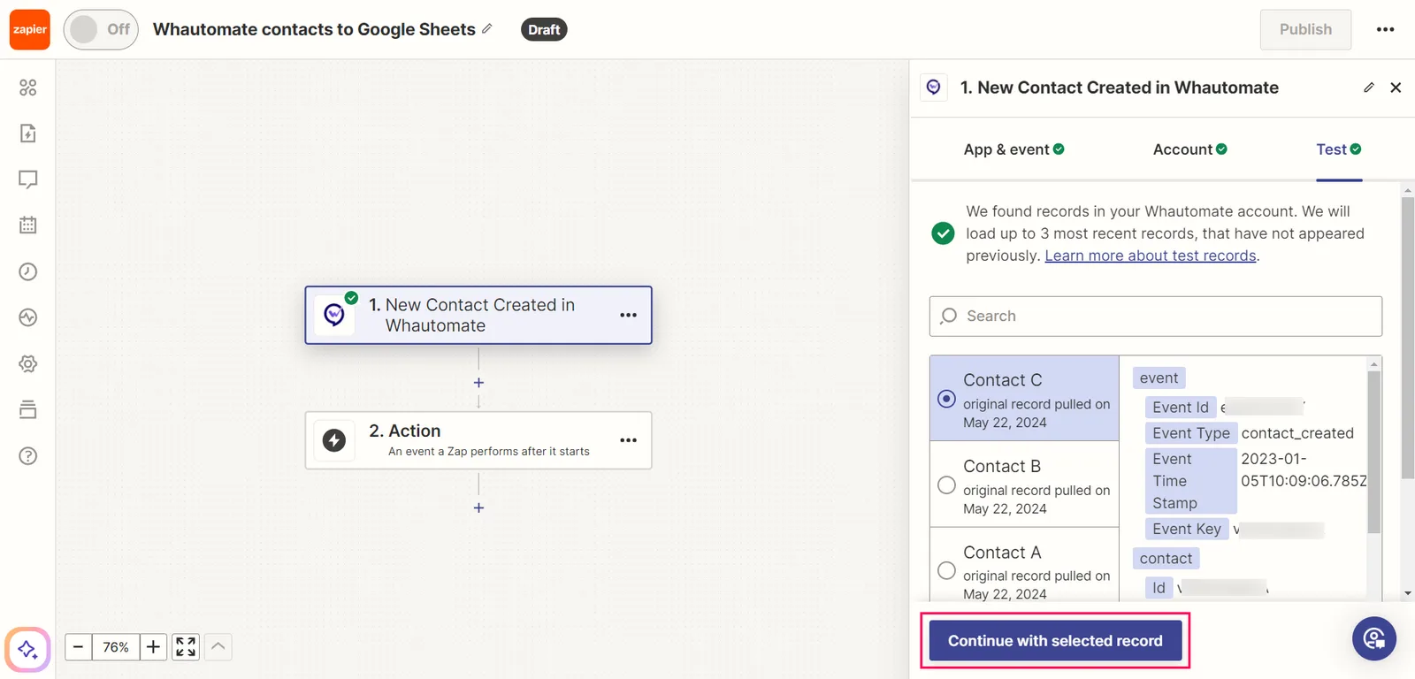
Task: Open the settings gear icon in sidebar
Action: (x=28, y=363)
